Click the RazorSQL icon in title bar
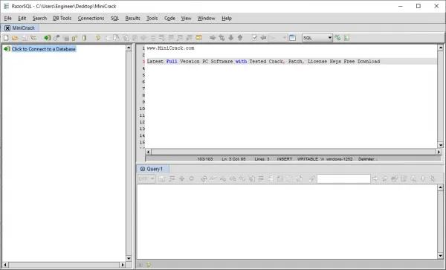Viewport: 446px width, 270px height. coord(6,6)
